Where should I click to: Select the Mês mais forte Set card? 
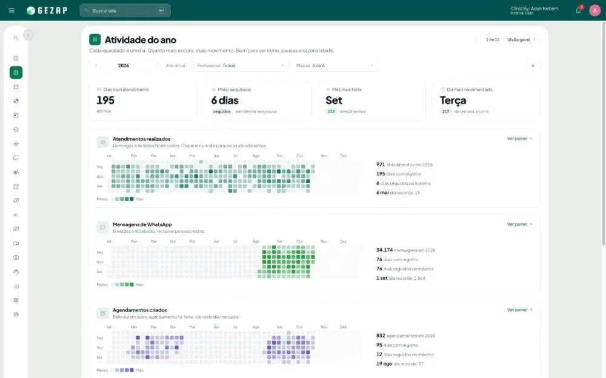pyautogui.click(x=372, y=100)
